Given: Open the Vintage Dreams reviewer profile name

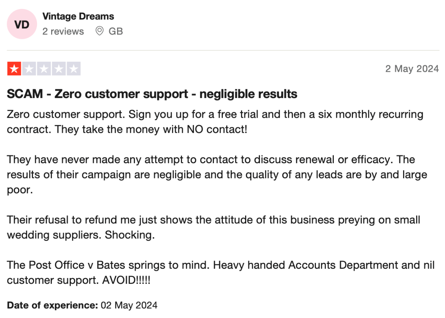Looking at the screenshot, I should (78, 16).
